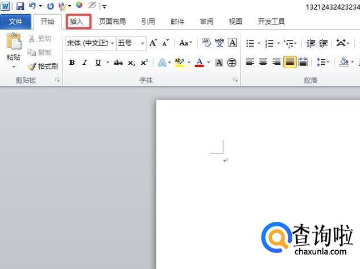Click the Redo icon in quick access toolbar
Viewport: 360px width, 269px height.
(50, 6)
